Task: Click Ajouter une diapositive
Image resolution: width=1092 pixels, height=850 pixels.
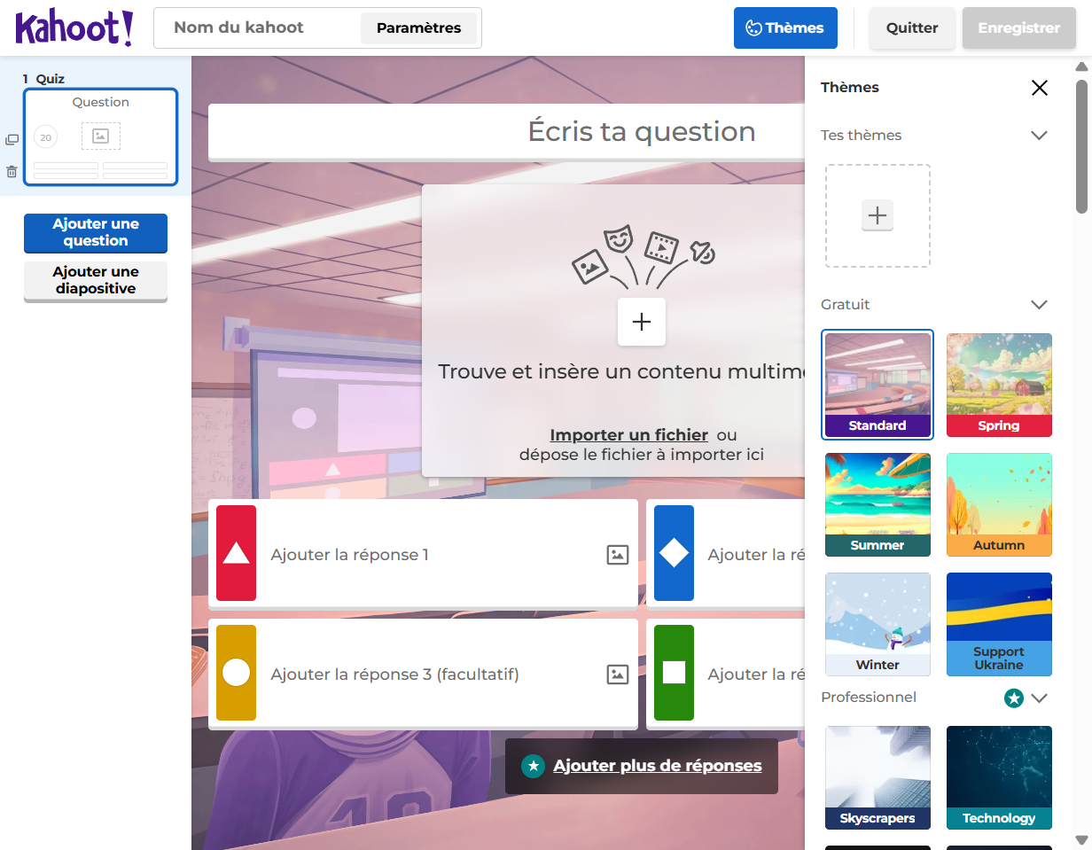Action: (96, 280)
